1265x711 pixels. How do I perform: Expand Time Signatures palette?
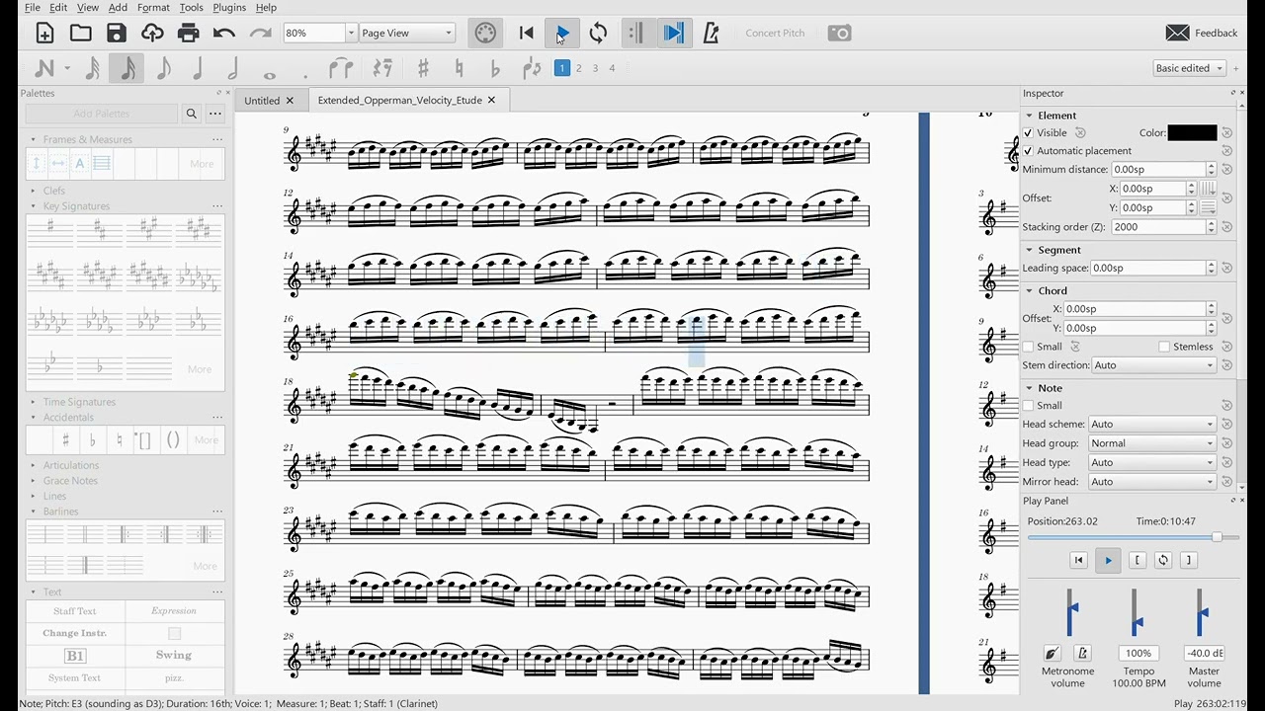79,402
